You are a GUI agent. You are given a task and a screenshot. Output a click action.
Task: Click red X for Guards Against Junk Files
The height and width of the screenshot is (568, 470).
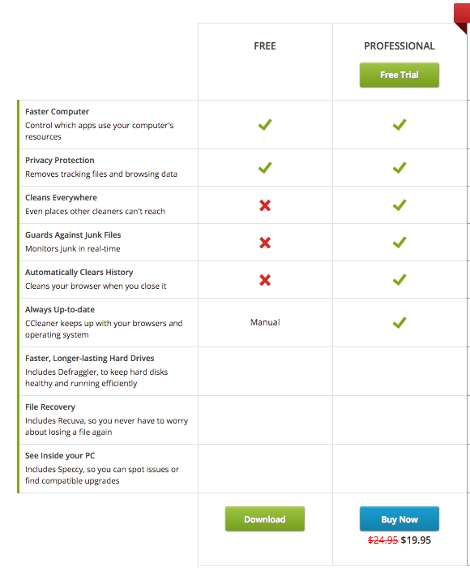tap(265, 243)
